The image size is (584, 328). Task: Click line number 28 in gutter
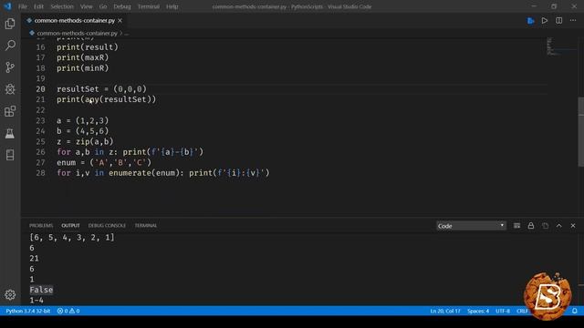(x=40, y=173)
